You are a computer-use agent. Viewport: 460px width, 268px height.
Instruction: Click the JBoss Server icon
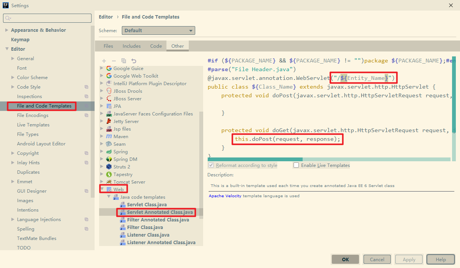pos(109,99)
